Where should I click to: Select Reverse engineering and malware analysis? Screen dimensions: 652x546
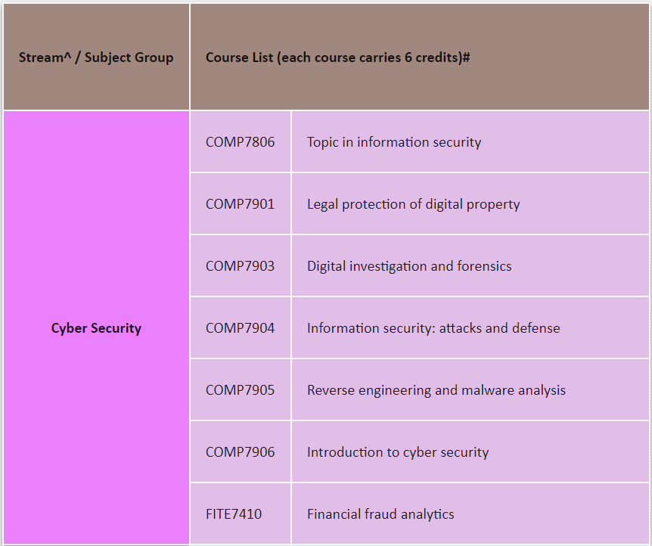pos(436,390)
